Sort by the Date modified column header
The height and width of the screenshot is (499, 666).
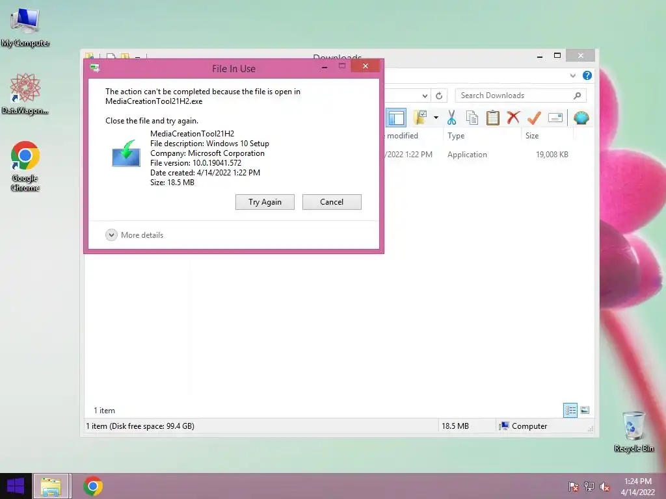pos(413,136)
